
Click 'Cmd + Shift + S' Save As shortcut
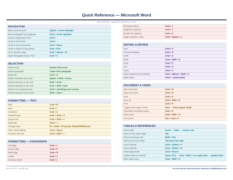coord(172,100)
